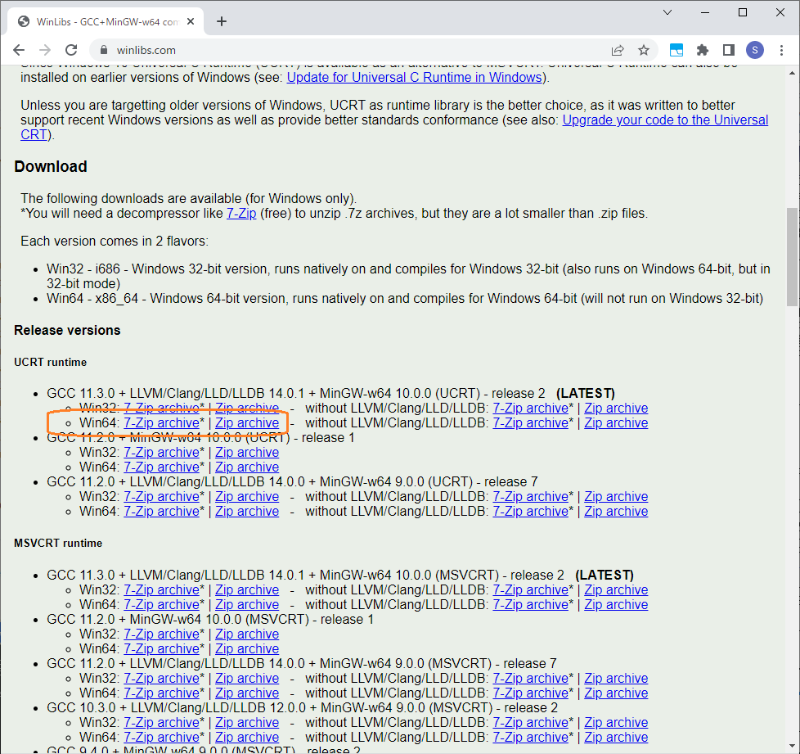Download MSVCRT release 7 Win32 Zip archive with LLVM

click(x=247, y=679)
